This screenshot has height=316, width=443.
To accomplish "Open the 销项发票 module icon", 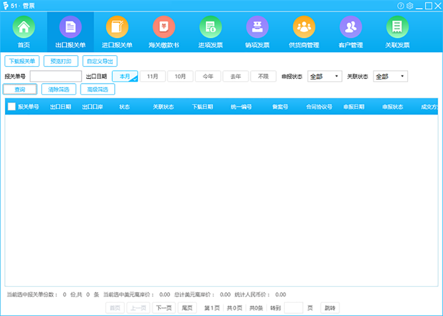I will (x=257, y=29).
